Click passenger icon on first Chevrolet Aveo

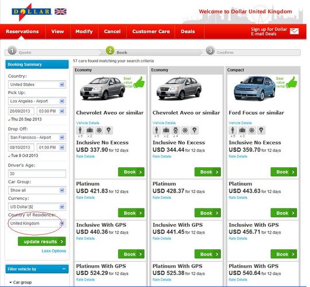tap(80, 131)
